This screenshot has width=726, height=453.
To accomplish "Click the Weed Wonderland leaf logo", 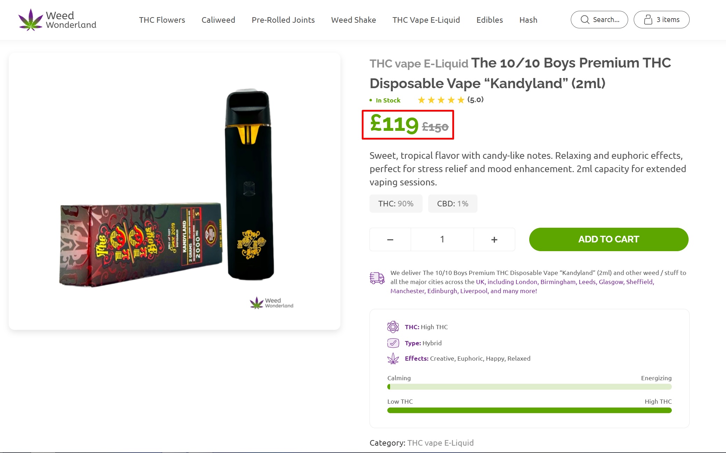I will tap(31, 20).
